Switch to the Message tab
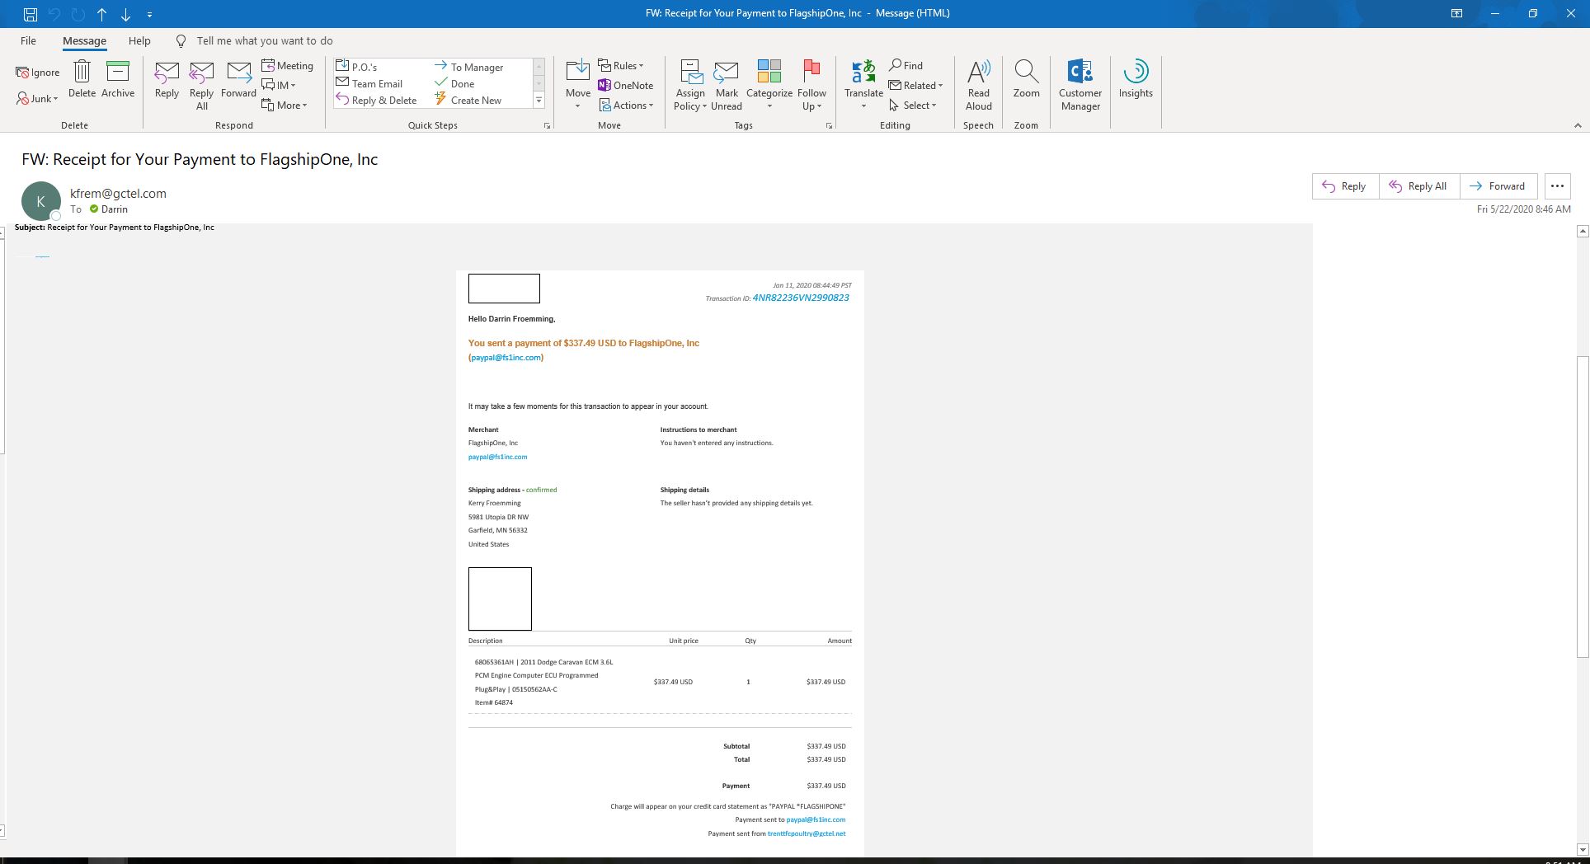 coord(84,40)
